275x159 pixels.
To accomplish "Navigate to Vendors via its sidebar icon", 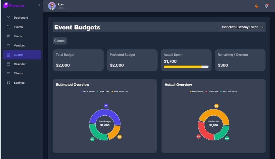I will point(9,45).
